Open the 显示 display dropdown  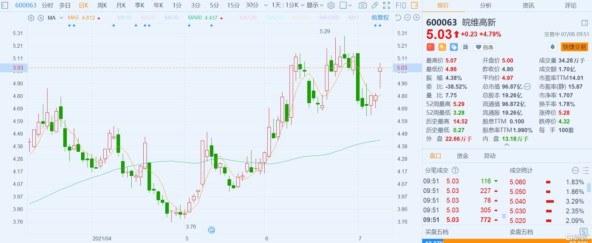click(x=315, y=5)
